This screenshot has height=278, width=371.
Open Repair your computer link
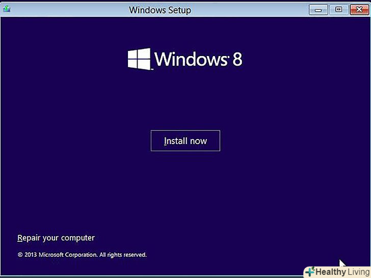[x=56, y=238]
